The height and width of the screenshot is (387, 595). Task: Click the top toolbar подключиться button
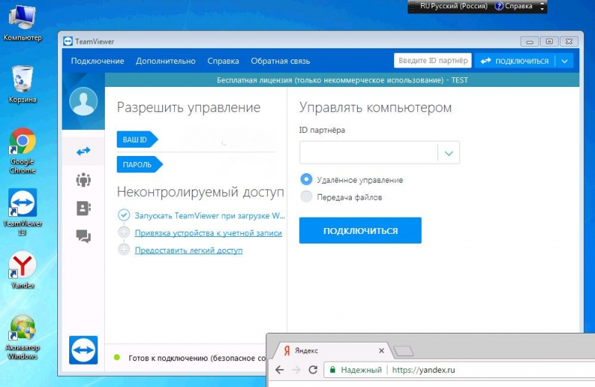[x=515, y=61]
